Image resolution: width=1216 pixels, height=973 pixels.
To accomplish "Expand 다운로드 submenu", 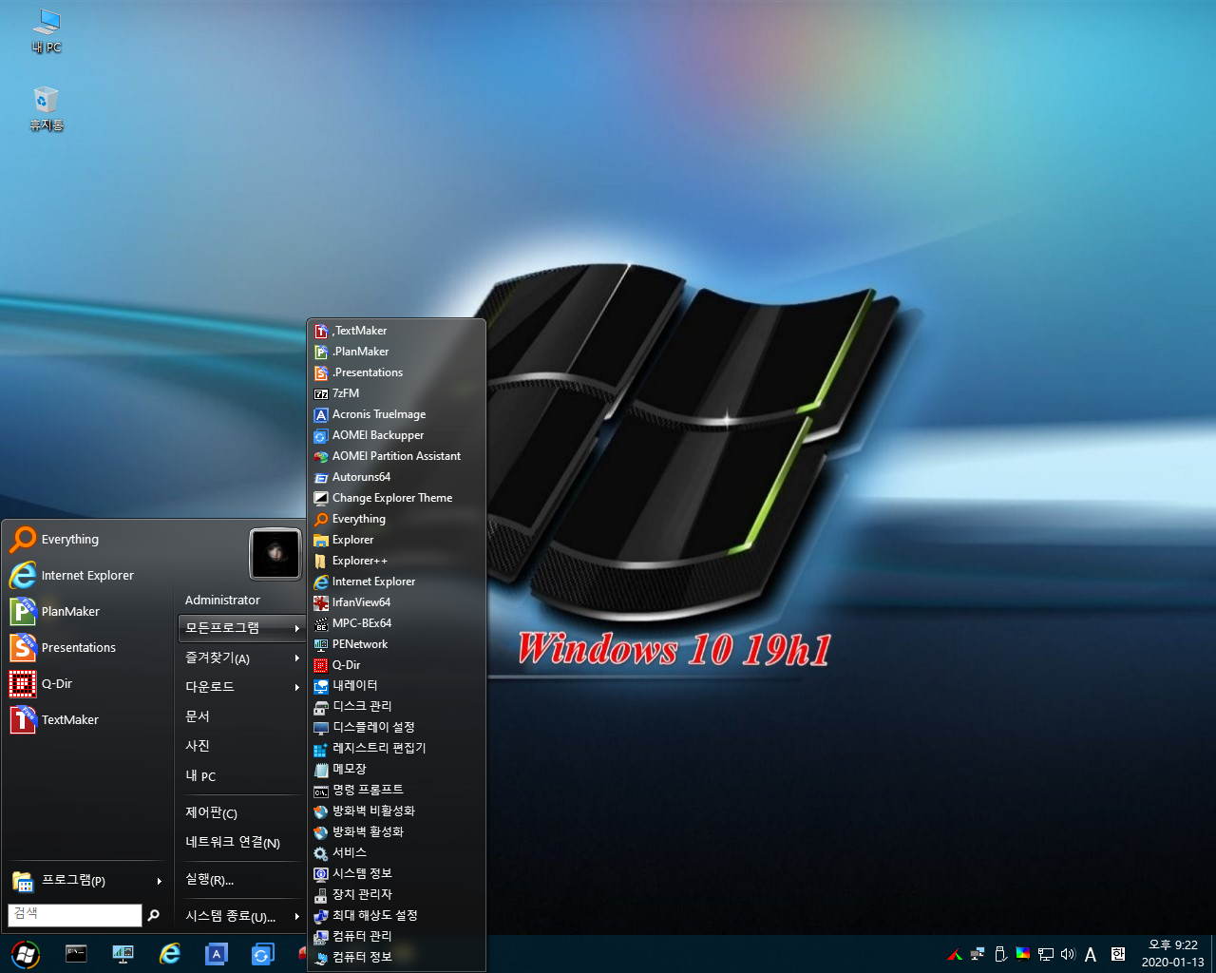I will [x=241, y=687].
